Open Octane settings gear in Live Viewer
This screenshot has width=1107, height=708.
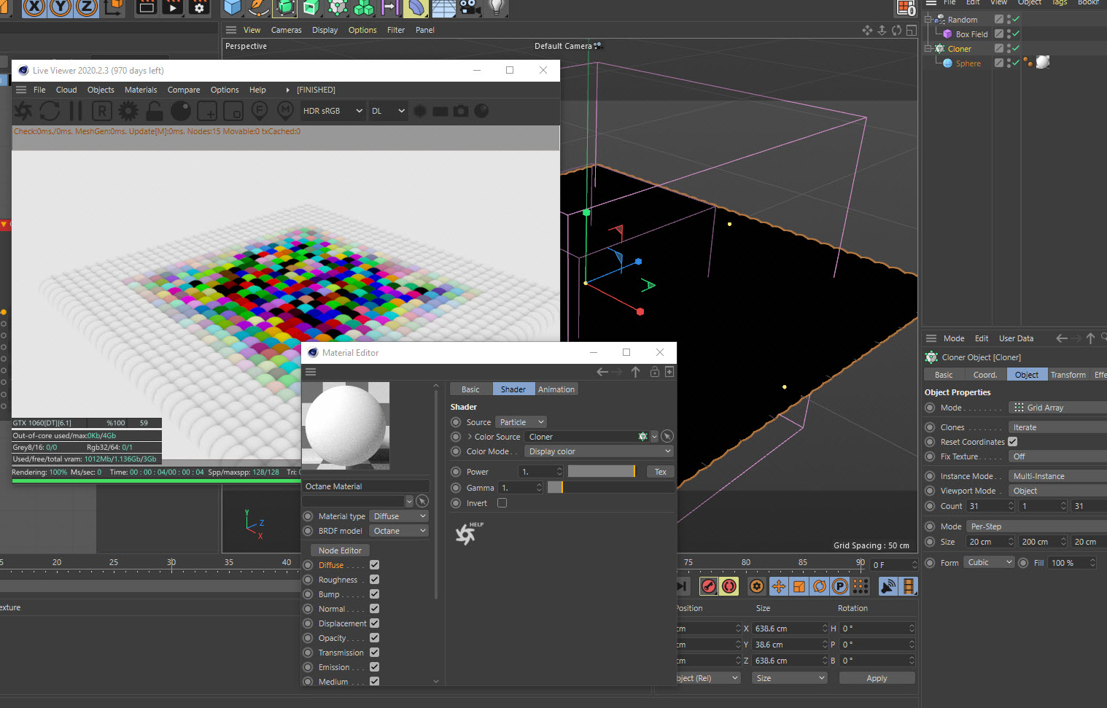point(128,111)
